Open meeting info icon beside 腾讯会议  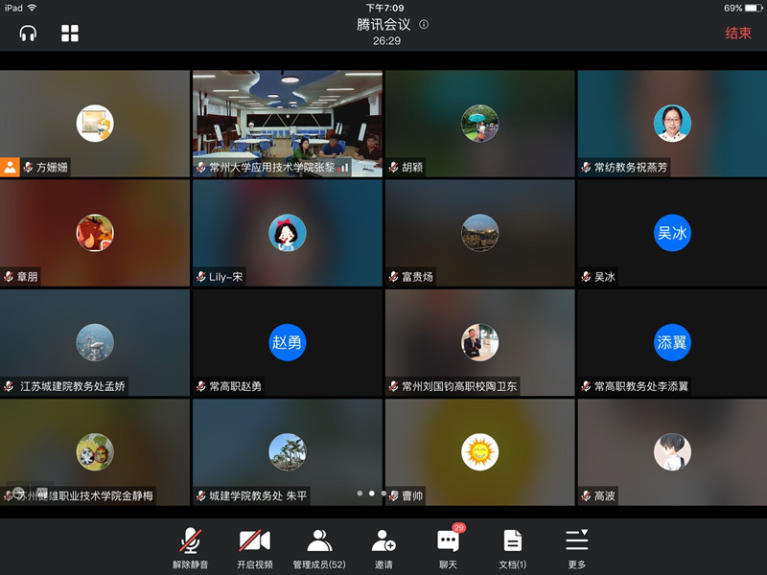424,25
